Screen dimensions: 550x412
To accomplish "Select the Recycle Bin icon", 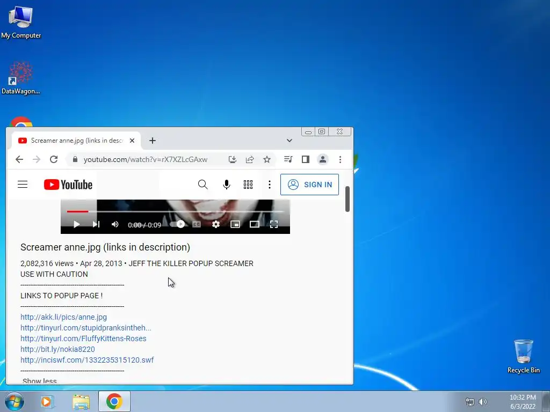I will (x=524, y=356).
